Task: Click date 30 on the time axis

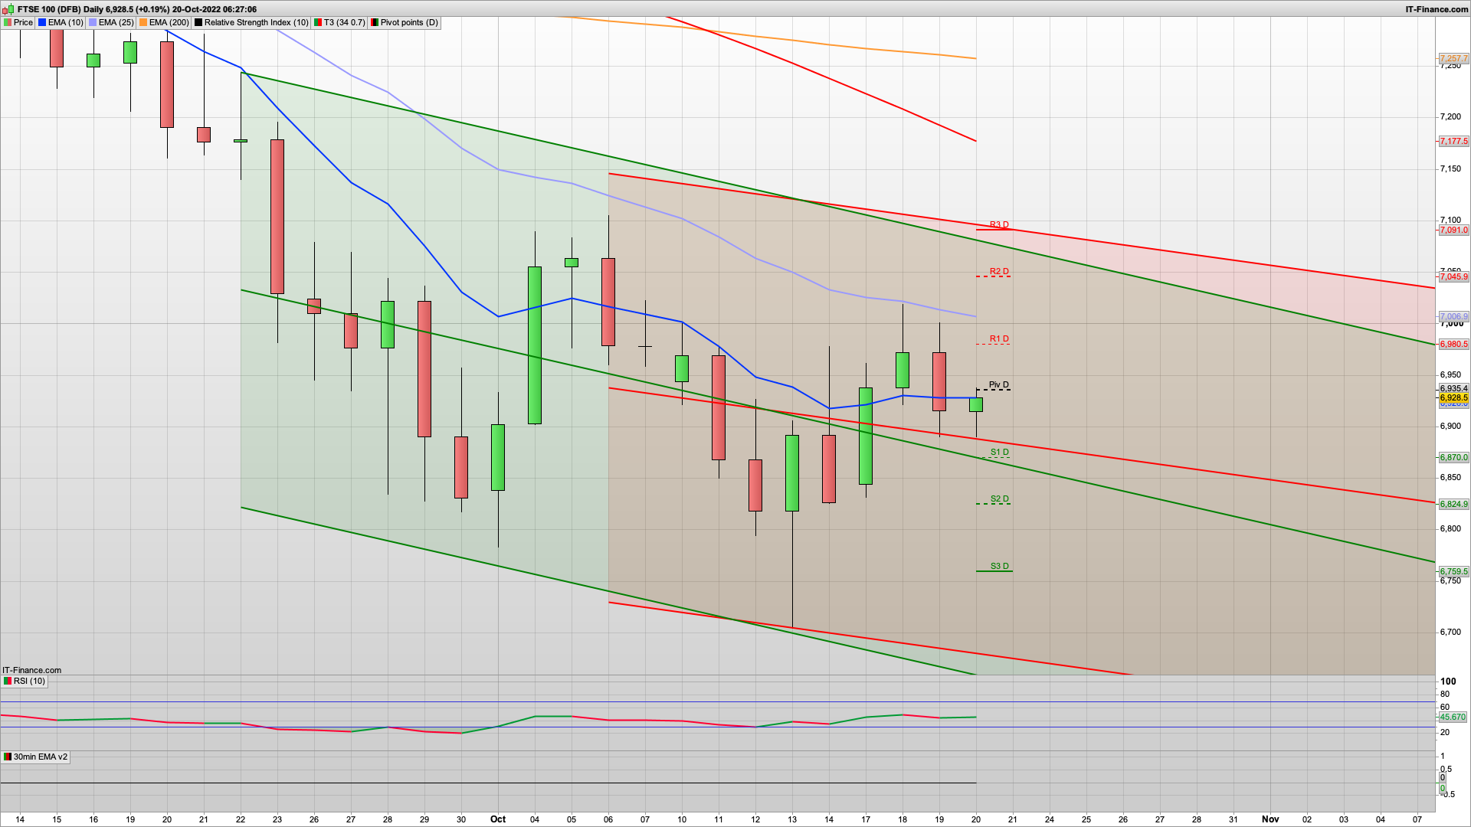Action: [x=461, y=819]
